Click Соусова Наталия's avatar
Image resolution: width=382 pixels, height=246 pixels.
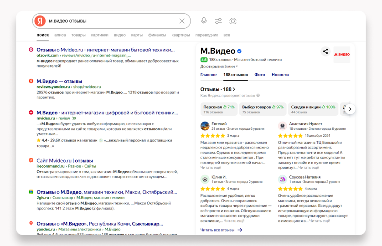(283, 179)
